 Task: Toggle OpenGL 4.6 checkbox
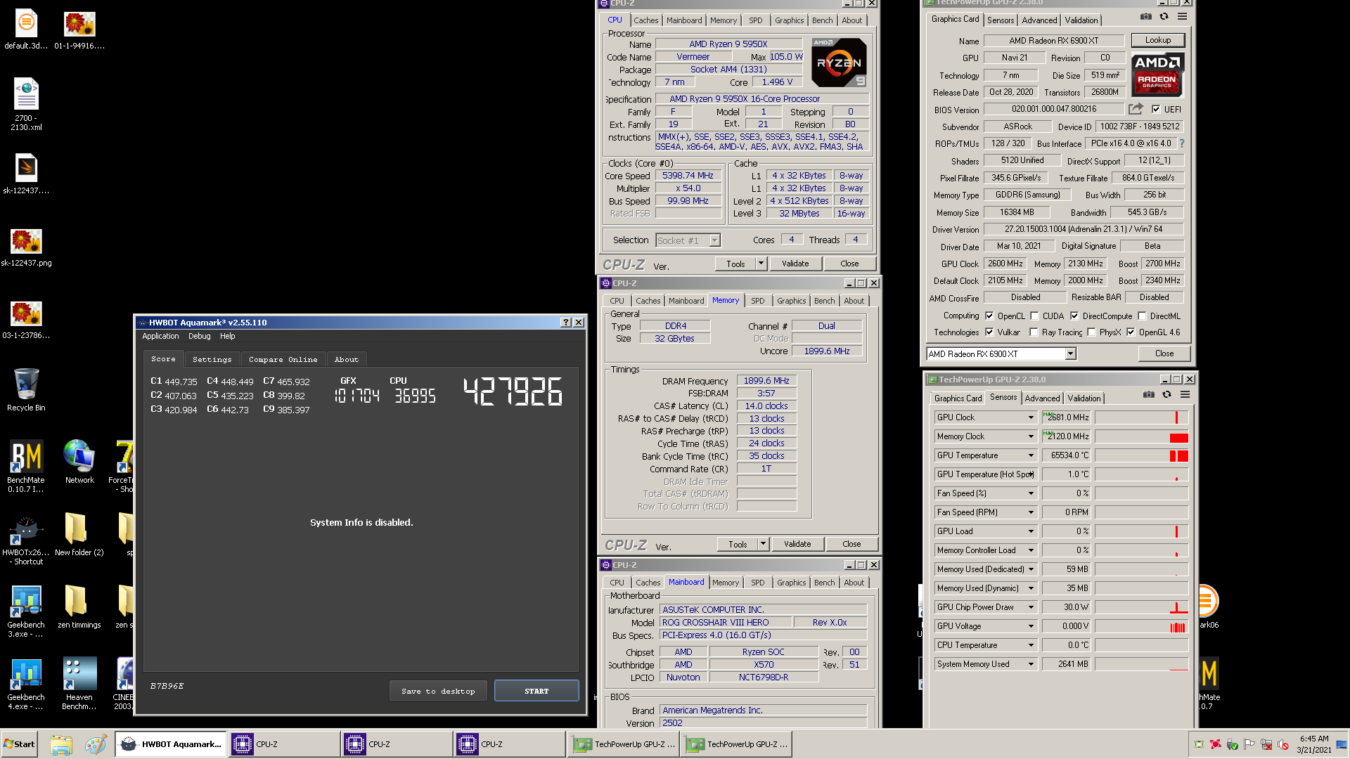tap(1131, 332)
